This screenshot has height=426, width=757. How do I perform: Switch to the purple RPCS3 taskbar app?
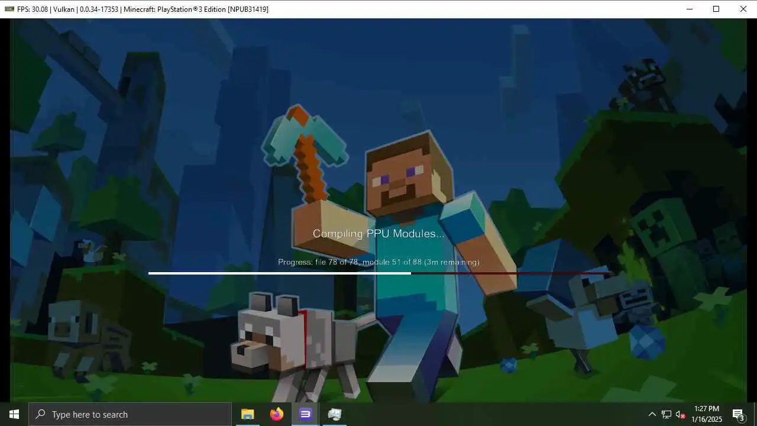click(x=305, y=414)
